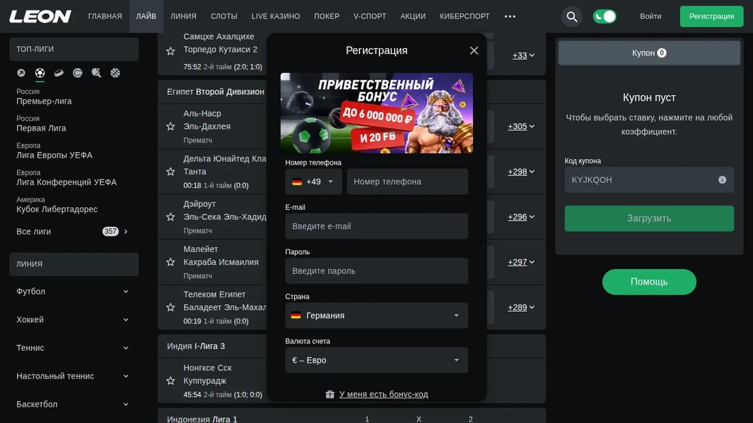Click the Войти login button
Image resolution: width=753 pixels, height=423 pixels.
pyautogui.click(x=650, y=16)
